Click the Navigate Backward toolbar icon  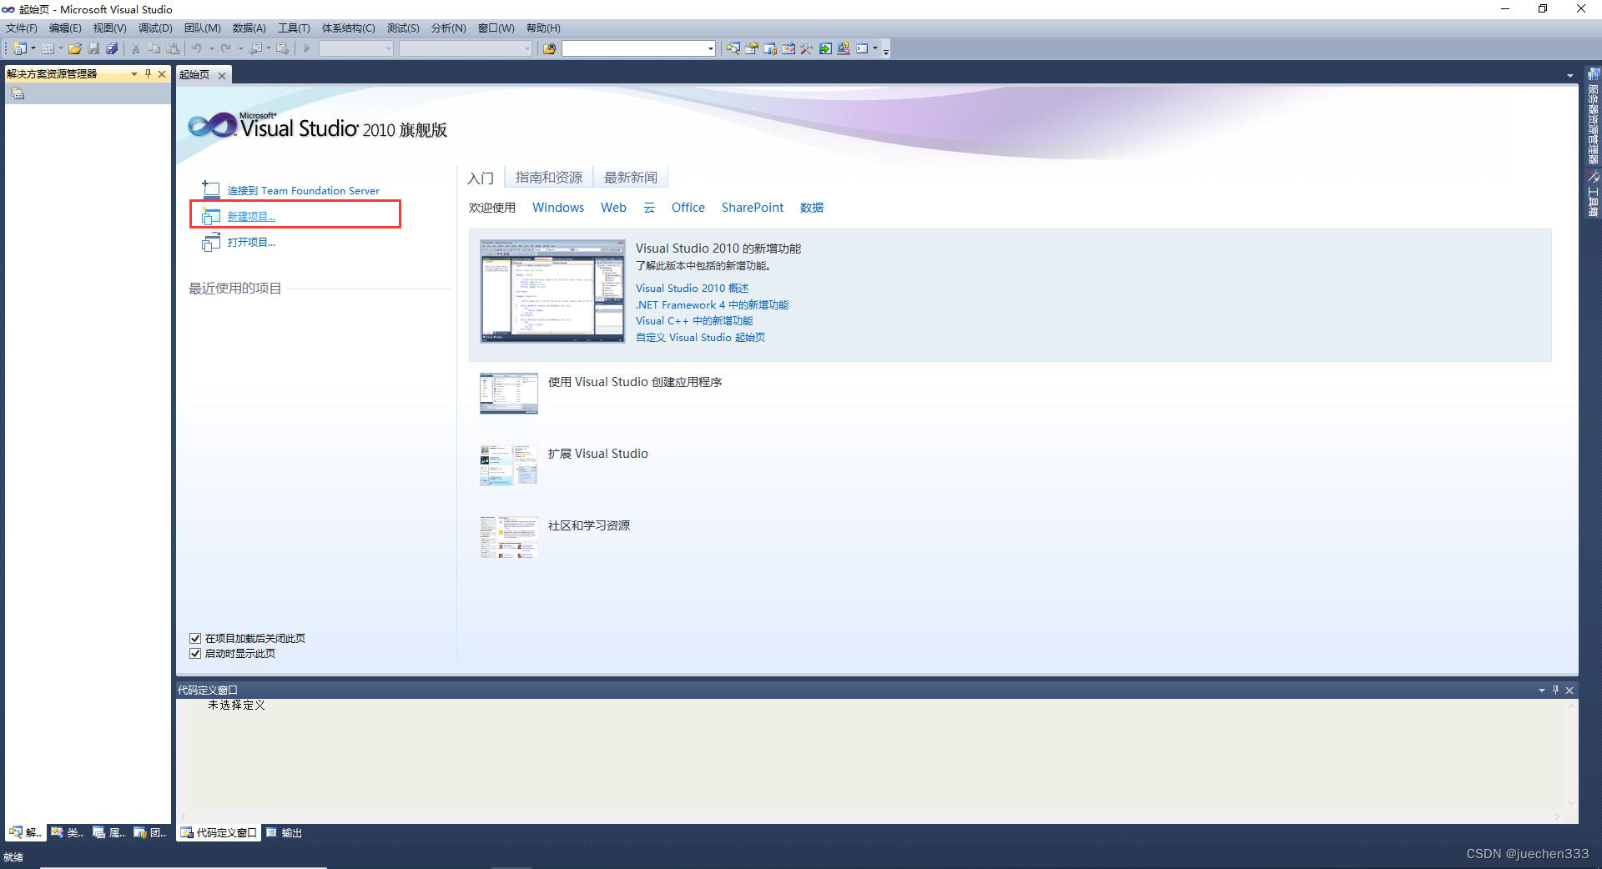(256, 48)
